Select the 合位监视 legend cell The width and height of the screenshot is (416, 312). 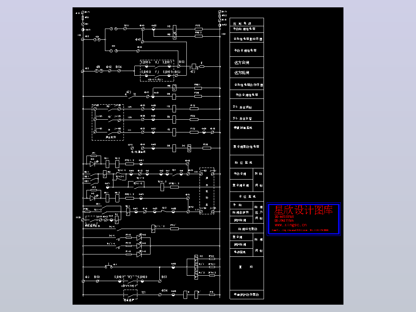247,197
